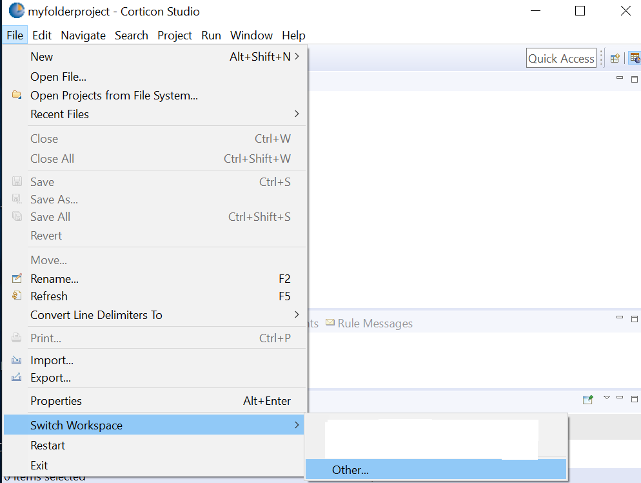Minimize the bottom properties panel
The height and width of the screenshot is (483, 641).
click(x=620, y=397)
